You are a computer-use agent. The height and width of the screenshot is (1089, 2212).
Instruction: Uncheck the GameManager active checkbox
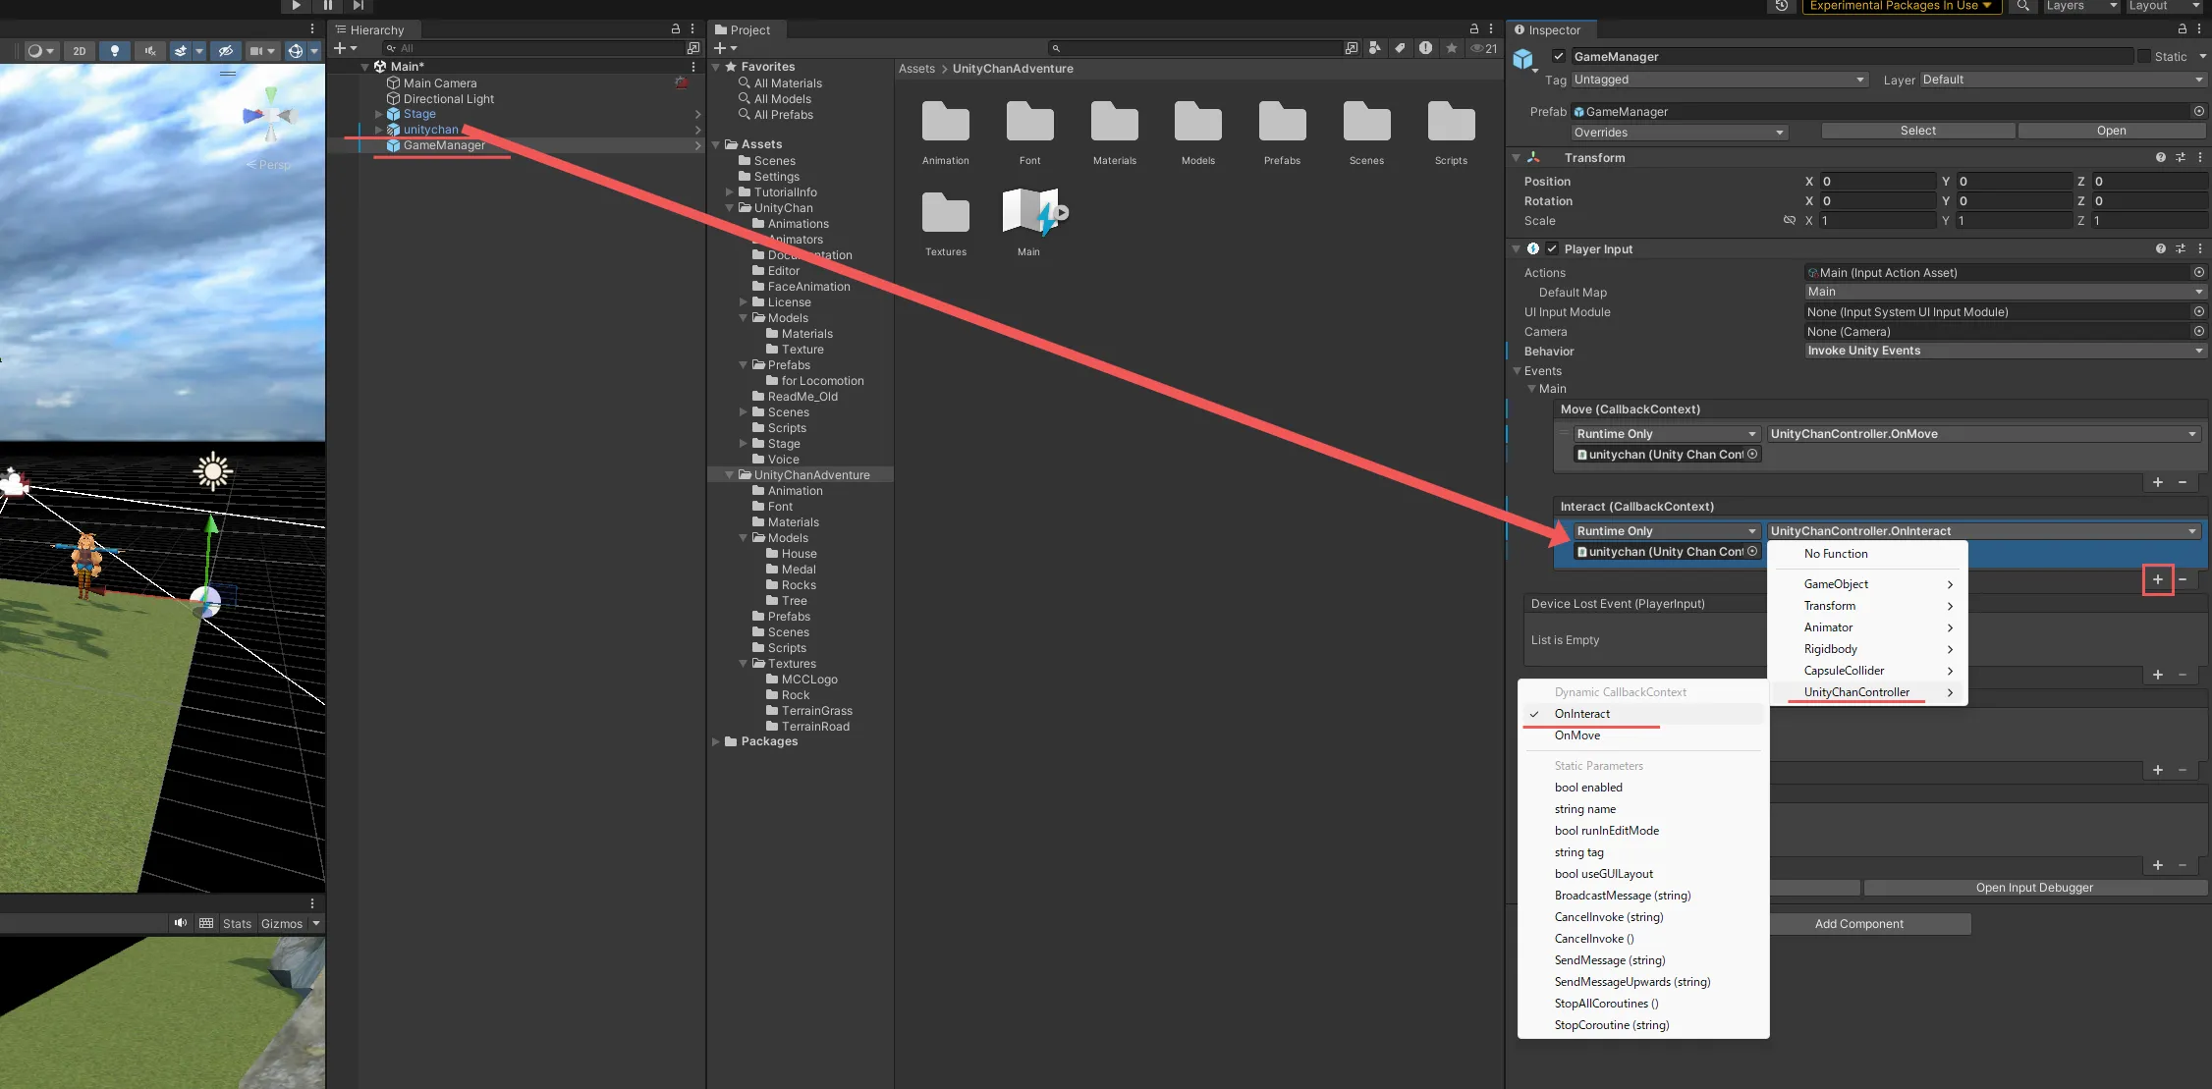point(1559,57)
